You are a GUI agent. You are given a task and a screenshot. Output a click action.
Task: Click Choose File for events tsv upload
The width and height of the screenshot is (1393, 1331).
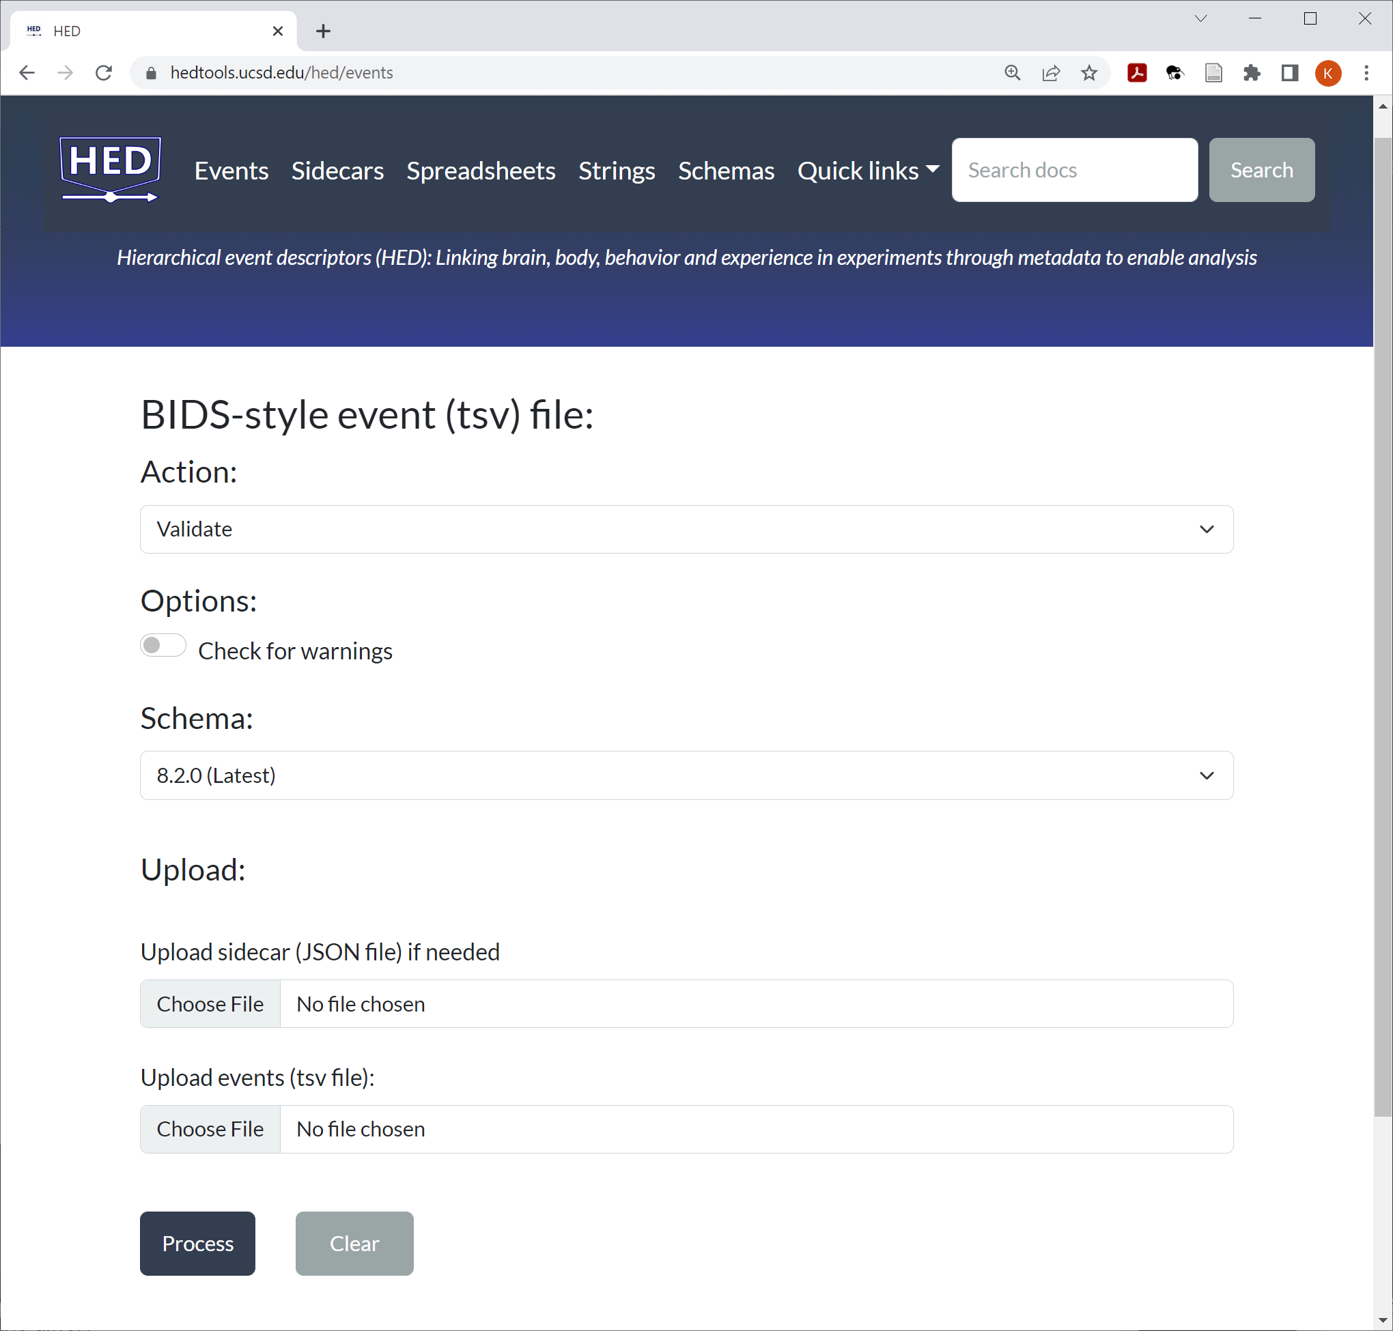210,1129
